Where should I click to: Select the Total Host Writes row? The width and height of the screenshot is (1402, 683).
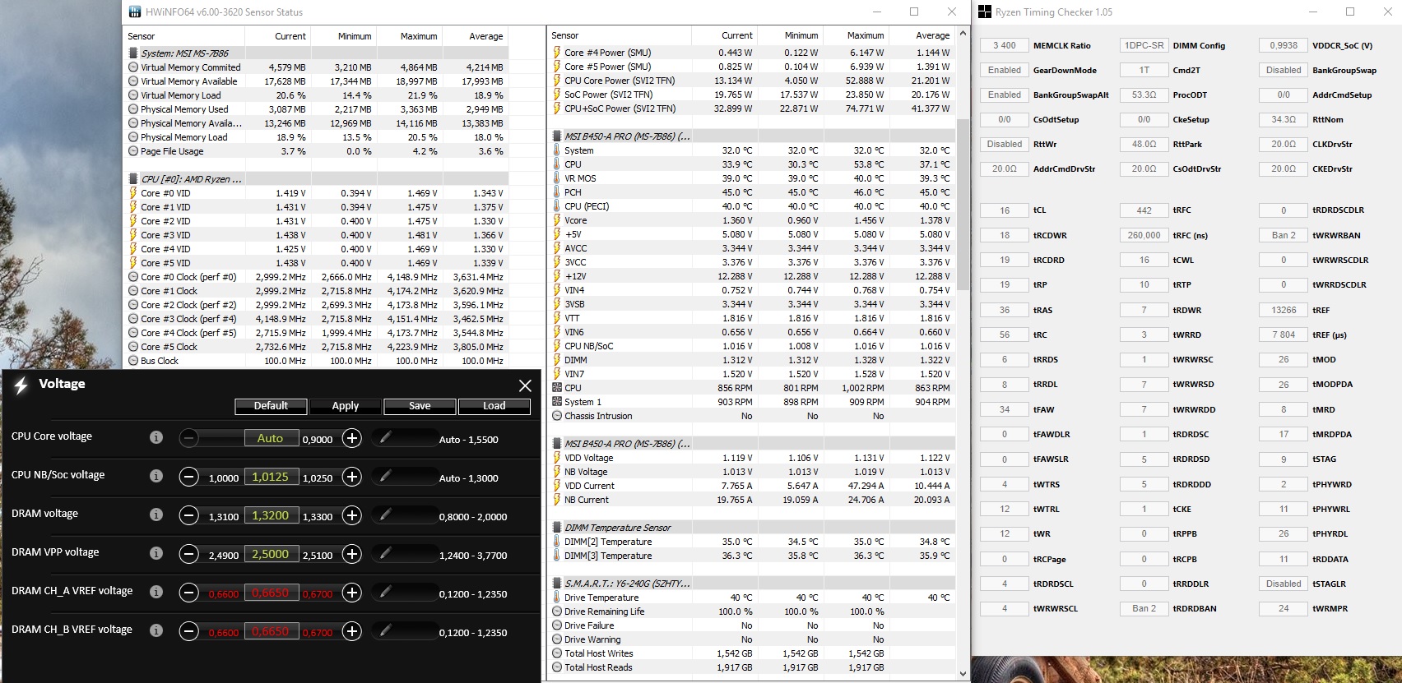[x=753, y=653]
